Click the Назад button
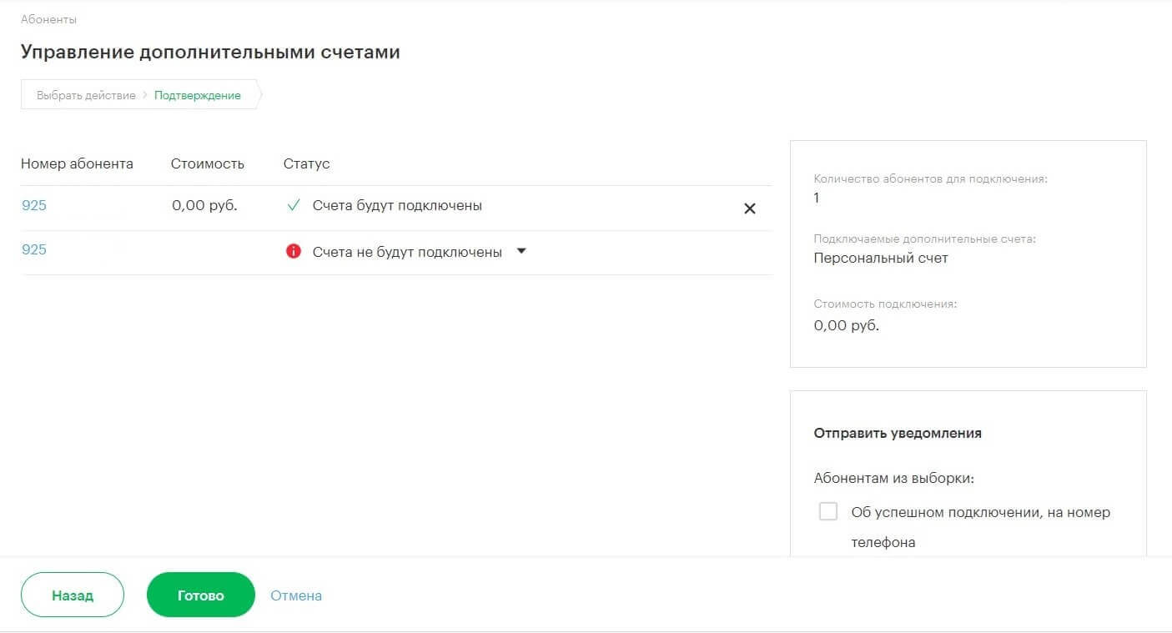The width and height of the screenshot is (1172, 633). 73,595
